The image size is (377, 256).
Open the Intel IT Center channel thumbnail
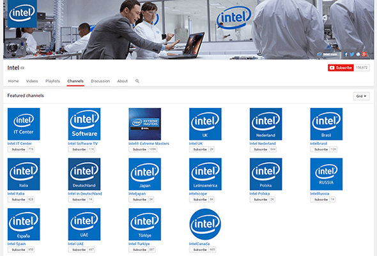24,124
